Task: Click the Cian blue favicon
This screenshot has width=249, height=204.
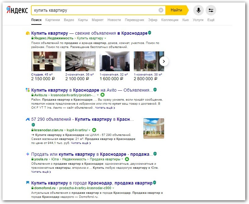Action: click(x=28, y=119)
